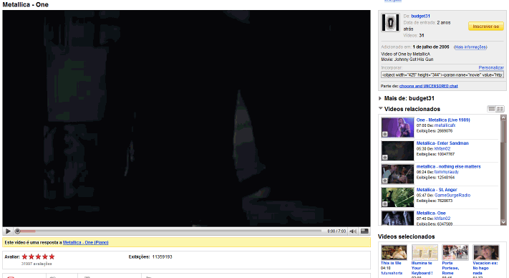Open related 'Metallica- One' title link
This screenshot has height=278, width=509.
pyautogui.click(x=431, y=213)
